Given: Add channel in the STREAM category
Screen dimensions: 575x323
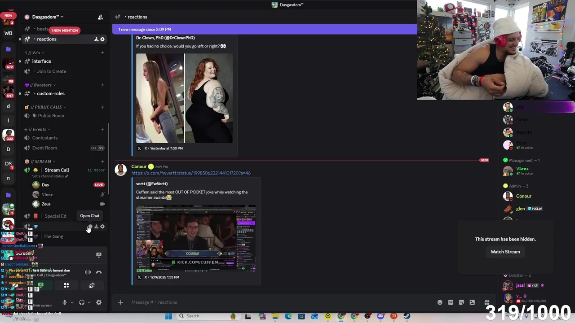Looking at the screenshot, I should pos(102,161).
